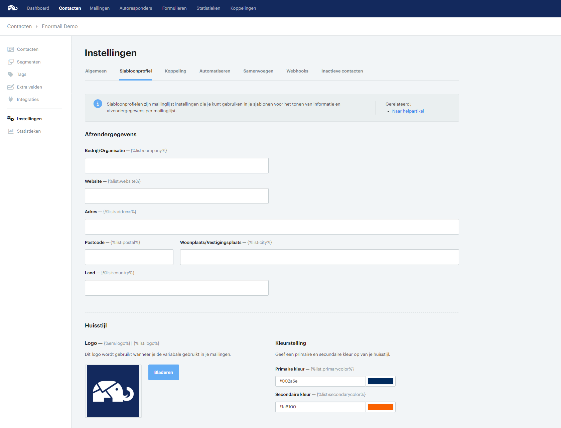Screen dimensions: 561x428
Task: Open Extra velden in the sidebar
Action: pos(29,87)
